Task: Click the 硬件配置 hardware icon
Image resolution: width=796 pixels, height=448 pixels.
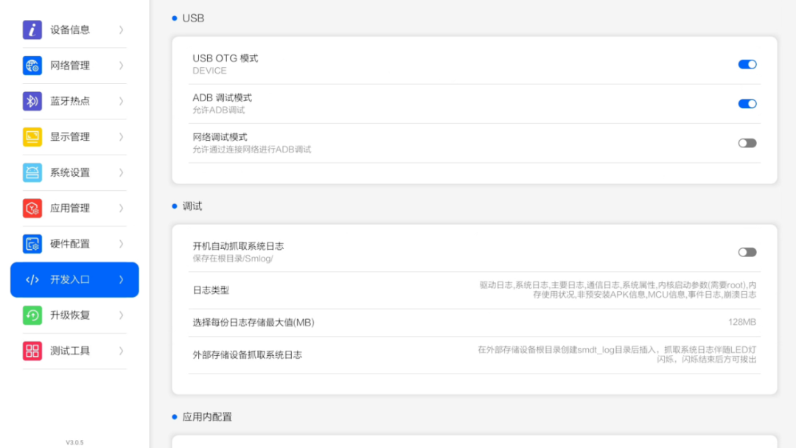Action: [x=32, y=244]
